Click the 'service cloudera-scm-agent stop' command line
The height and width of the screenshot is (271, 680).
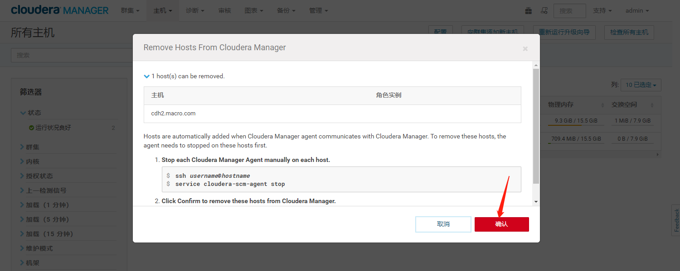(230, 184)
